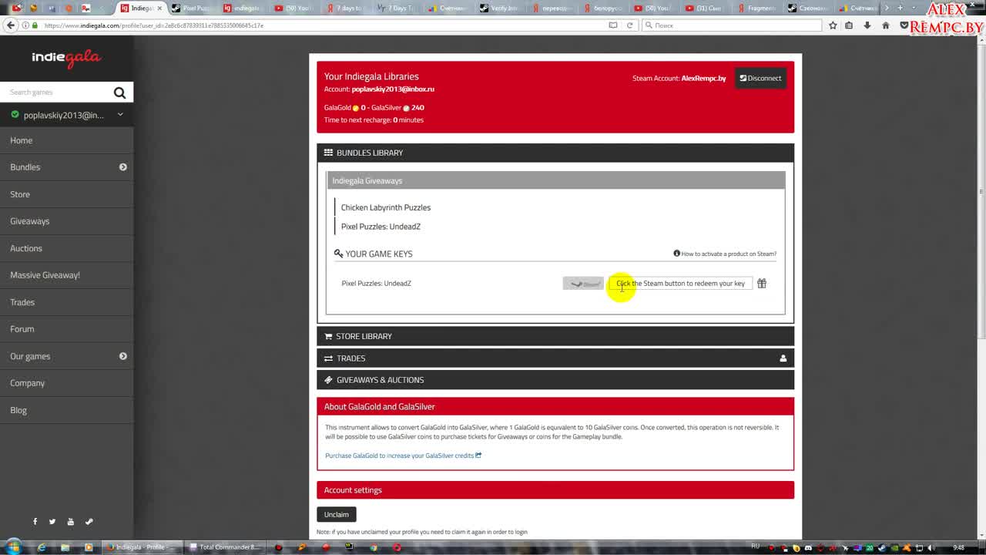Click the browser vertical scrollbar
Viewport: 986px width, 555px height.
click(981, 193)
